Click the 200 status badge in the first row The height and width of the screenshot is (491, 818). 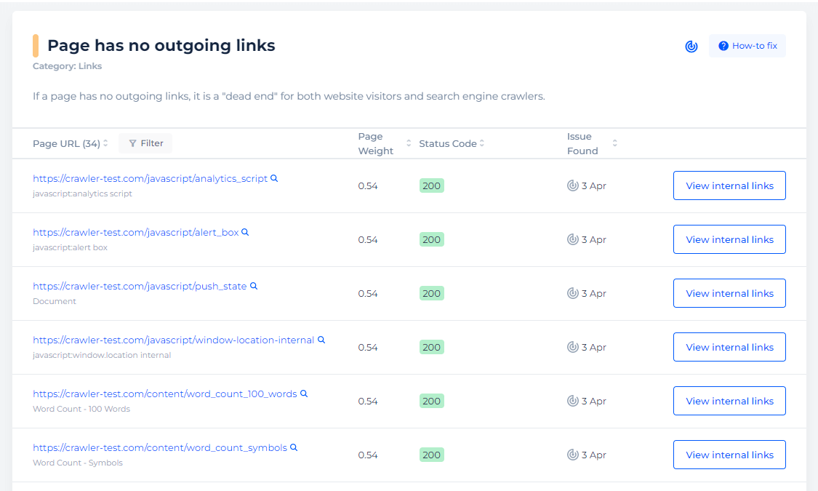431,185
